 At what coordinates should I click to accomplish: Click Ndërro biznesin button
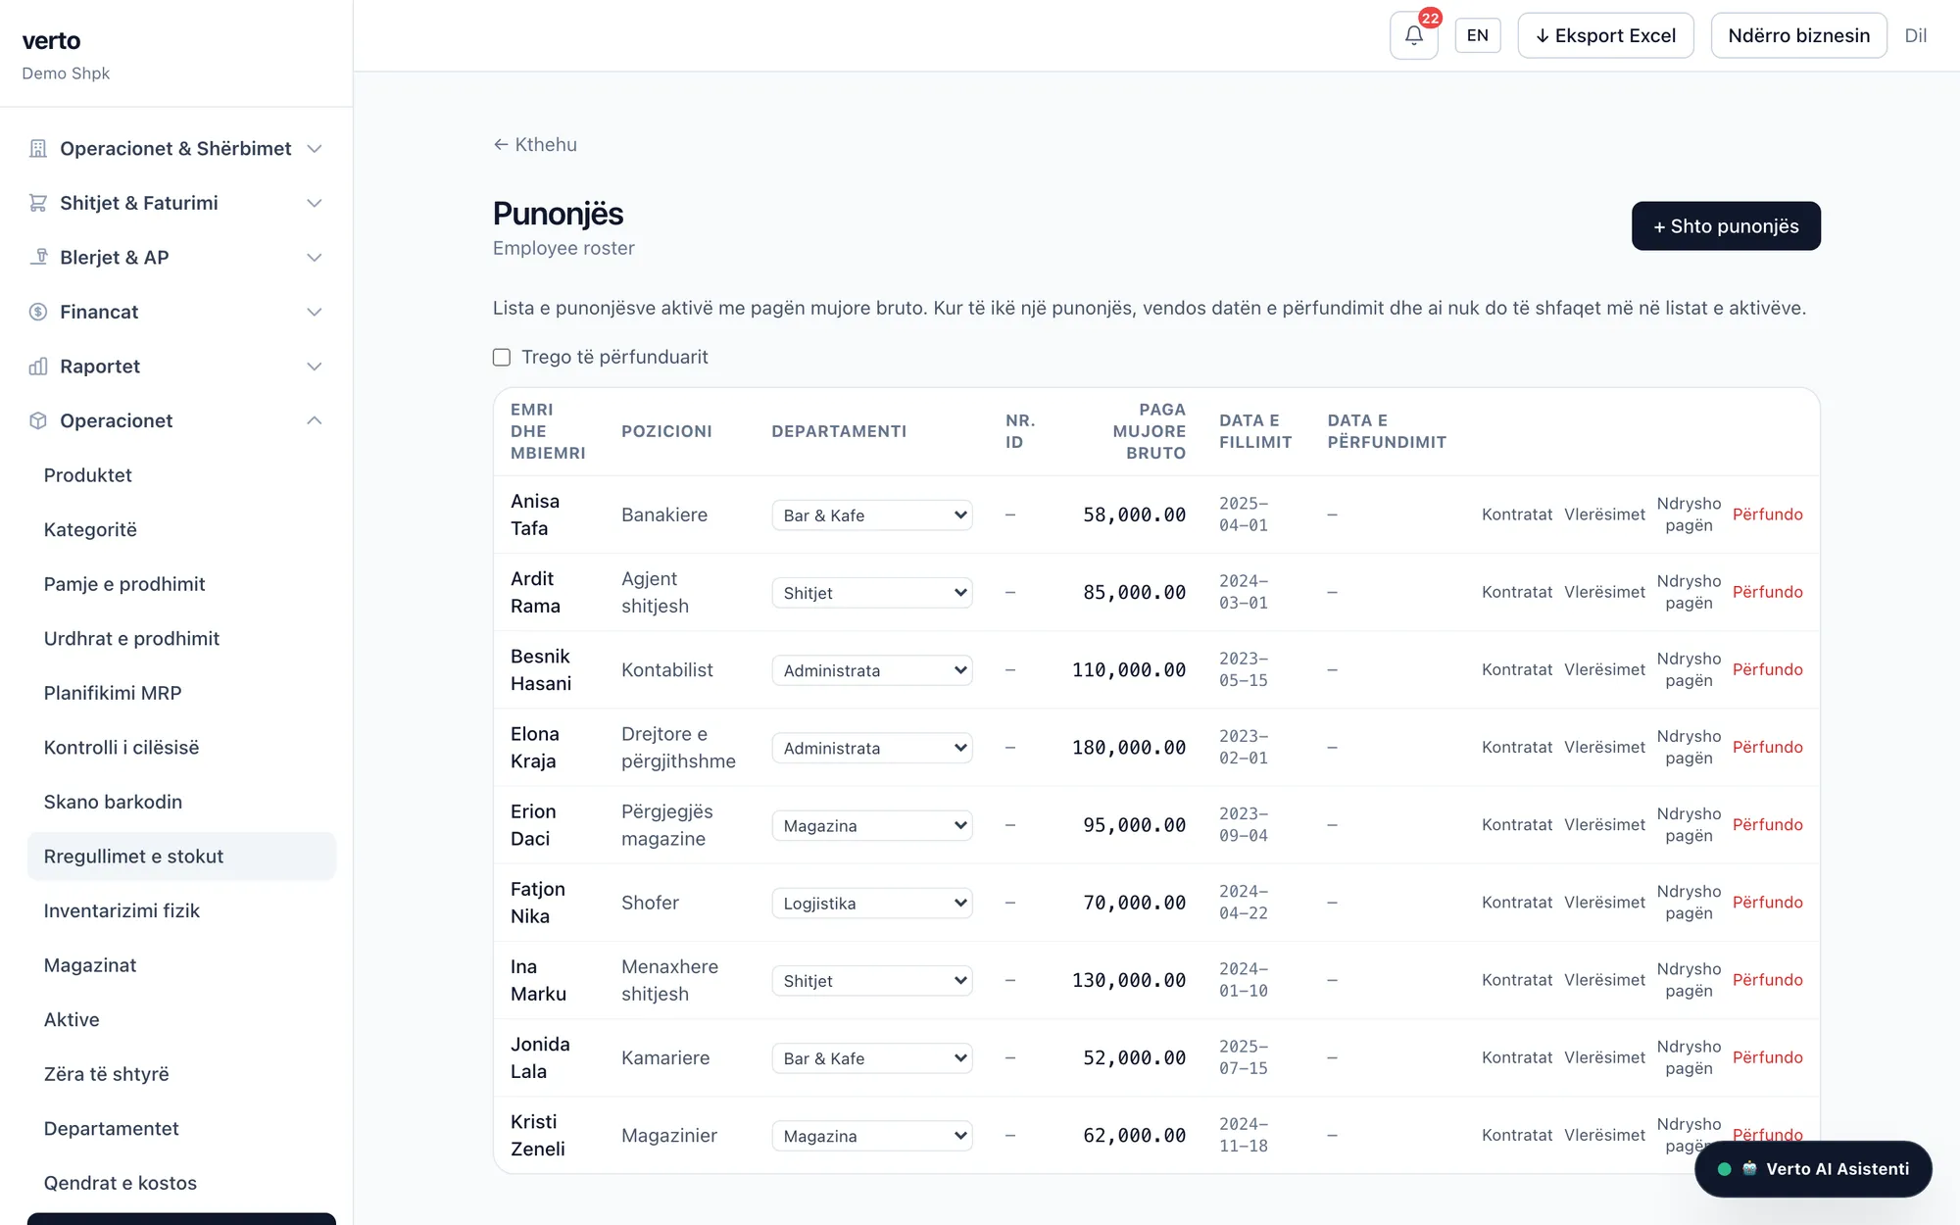pos(1798,35)
